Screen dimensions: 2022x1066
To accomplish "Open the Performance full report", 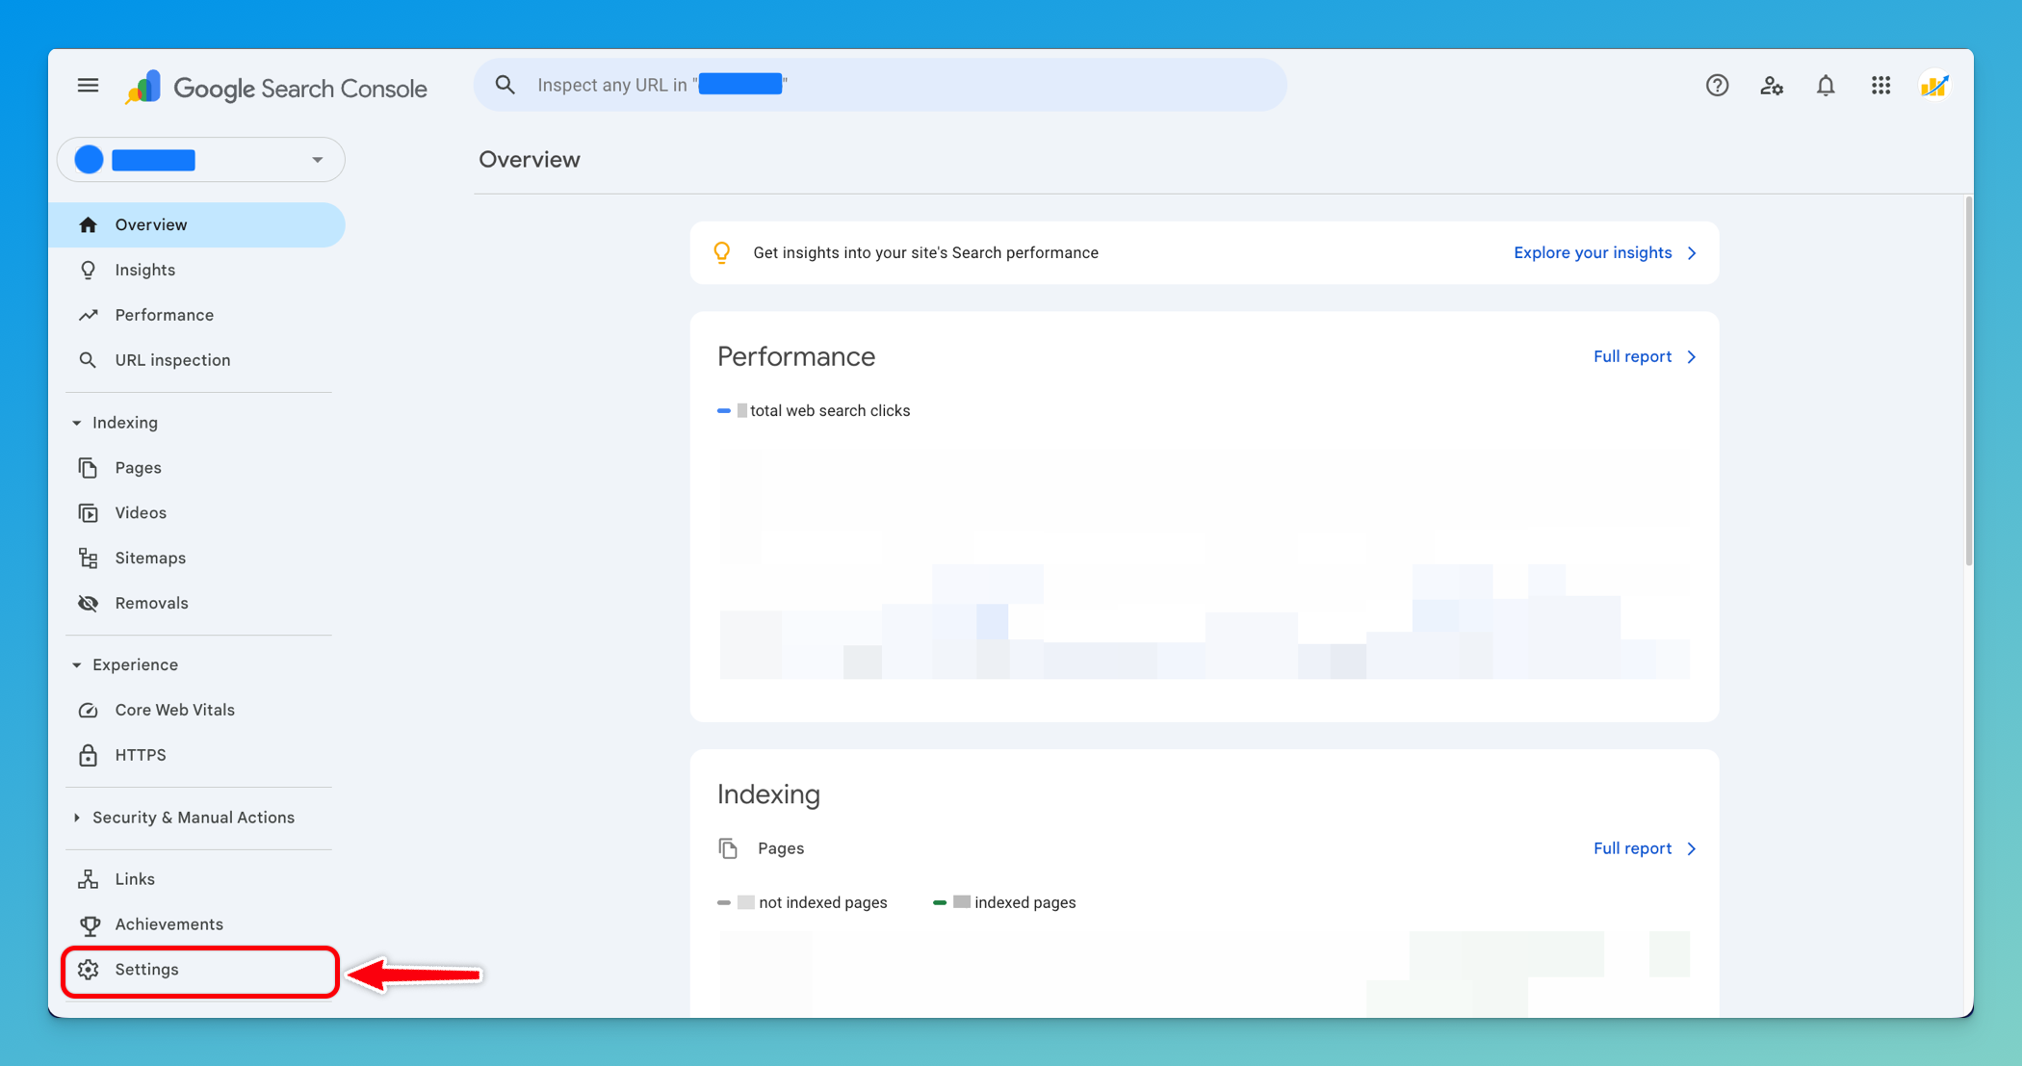I will (x=1634, y=356).
